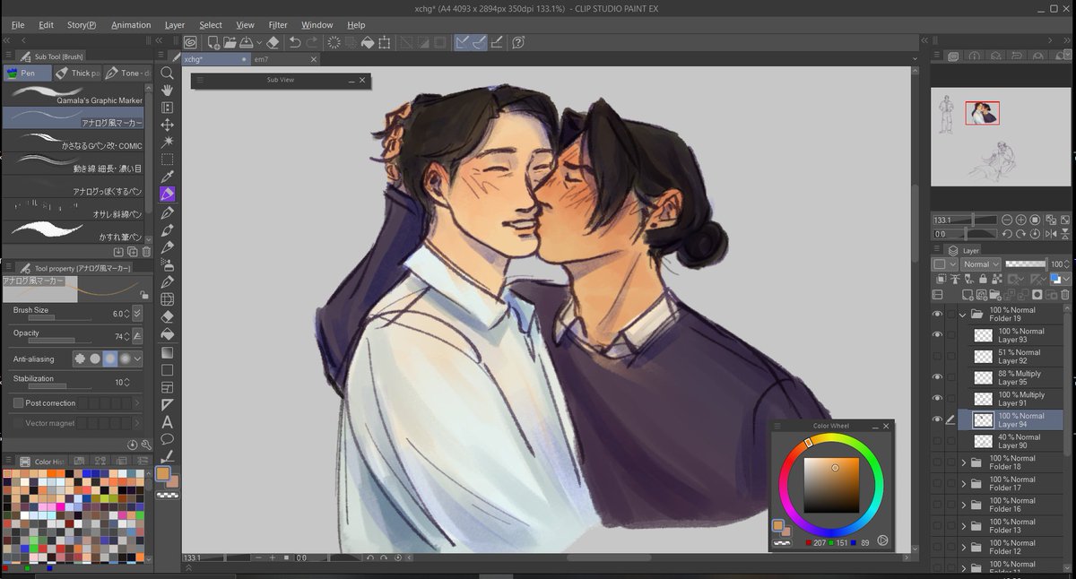Image resolution: width=1076 pixels, height=579 pixels.
Task: Click the delete sub tool trash icon
Action: (146, 252)
